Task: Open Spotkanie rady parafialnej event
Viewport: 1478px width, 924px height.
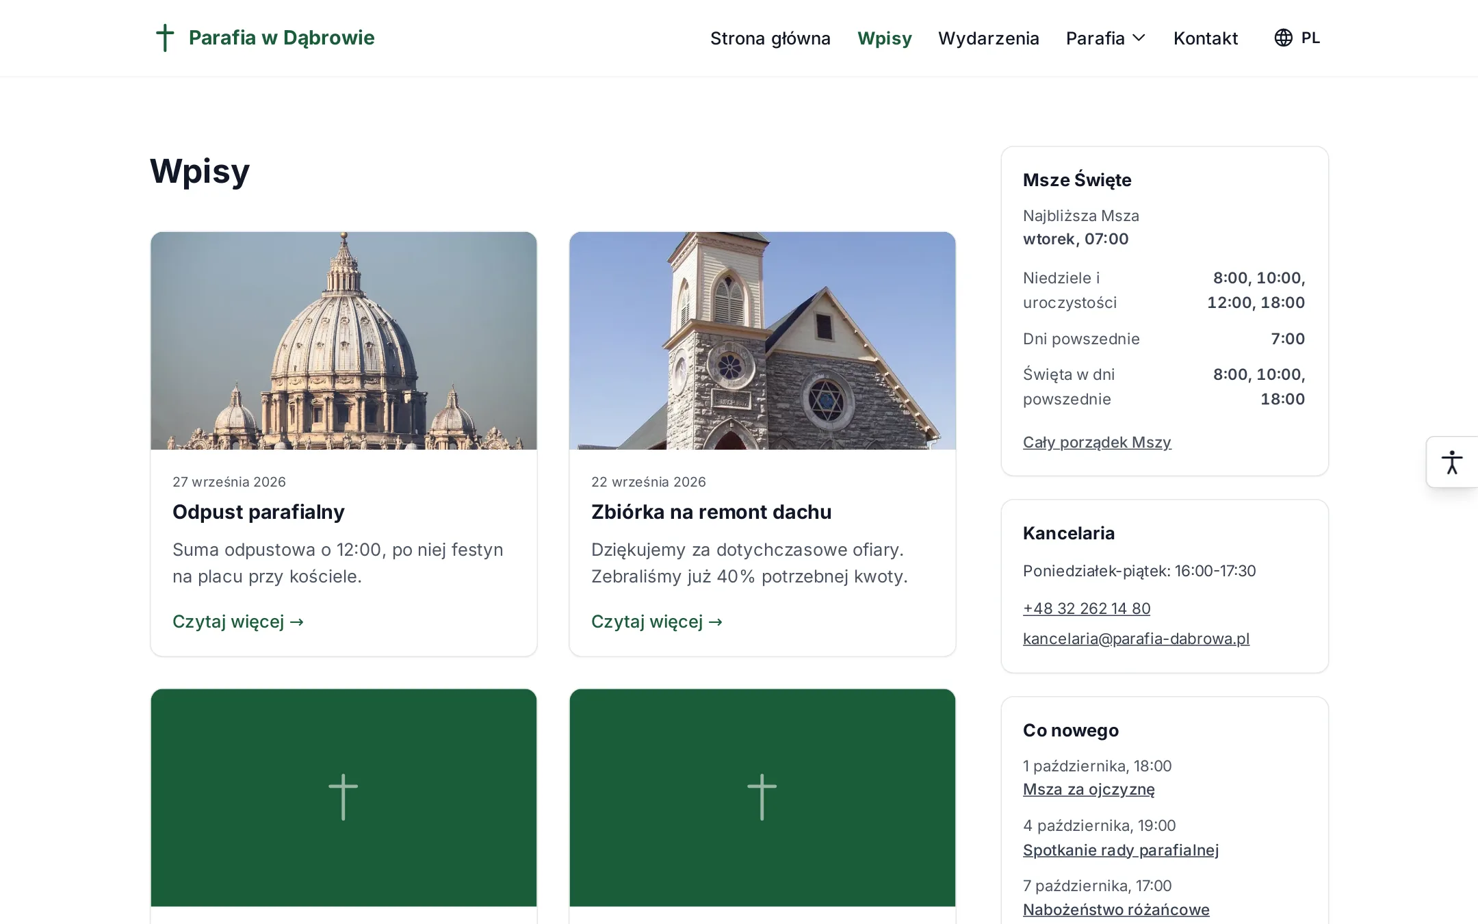Action: (x=1121, y=850)
